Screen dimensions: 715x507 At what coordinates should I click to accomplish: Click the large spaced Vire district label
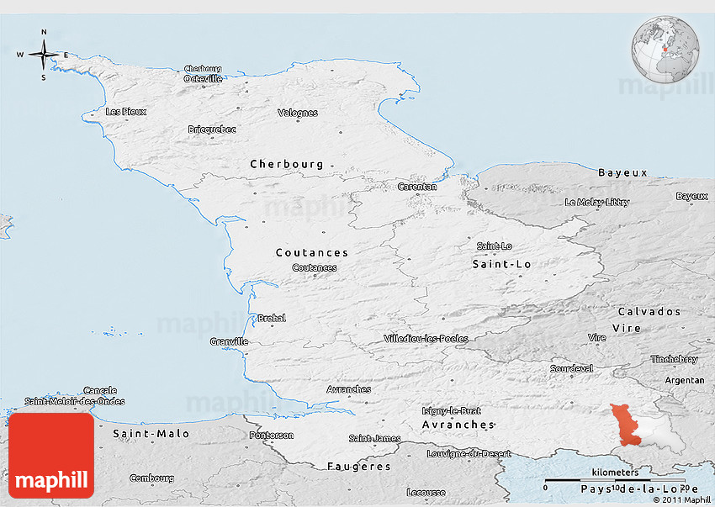point(627,329)
